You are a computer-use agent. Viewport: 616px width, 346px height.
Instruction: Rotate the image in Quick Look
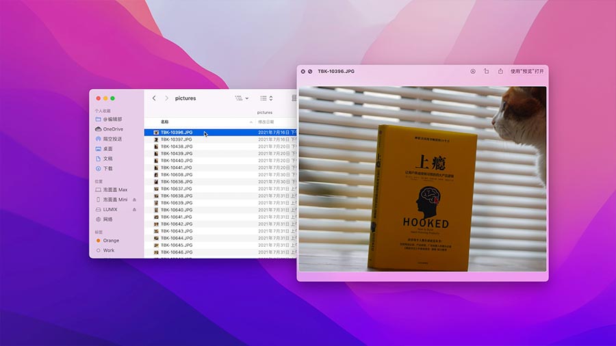pos(487,71)
